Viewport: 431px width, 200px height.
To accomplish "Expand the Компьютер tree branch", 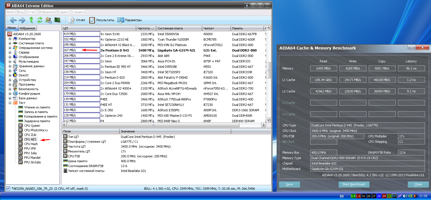I will [x=10, y=39].
